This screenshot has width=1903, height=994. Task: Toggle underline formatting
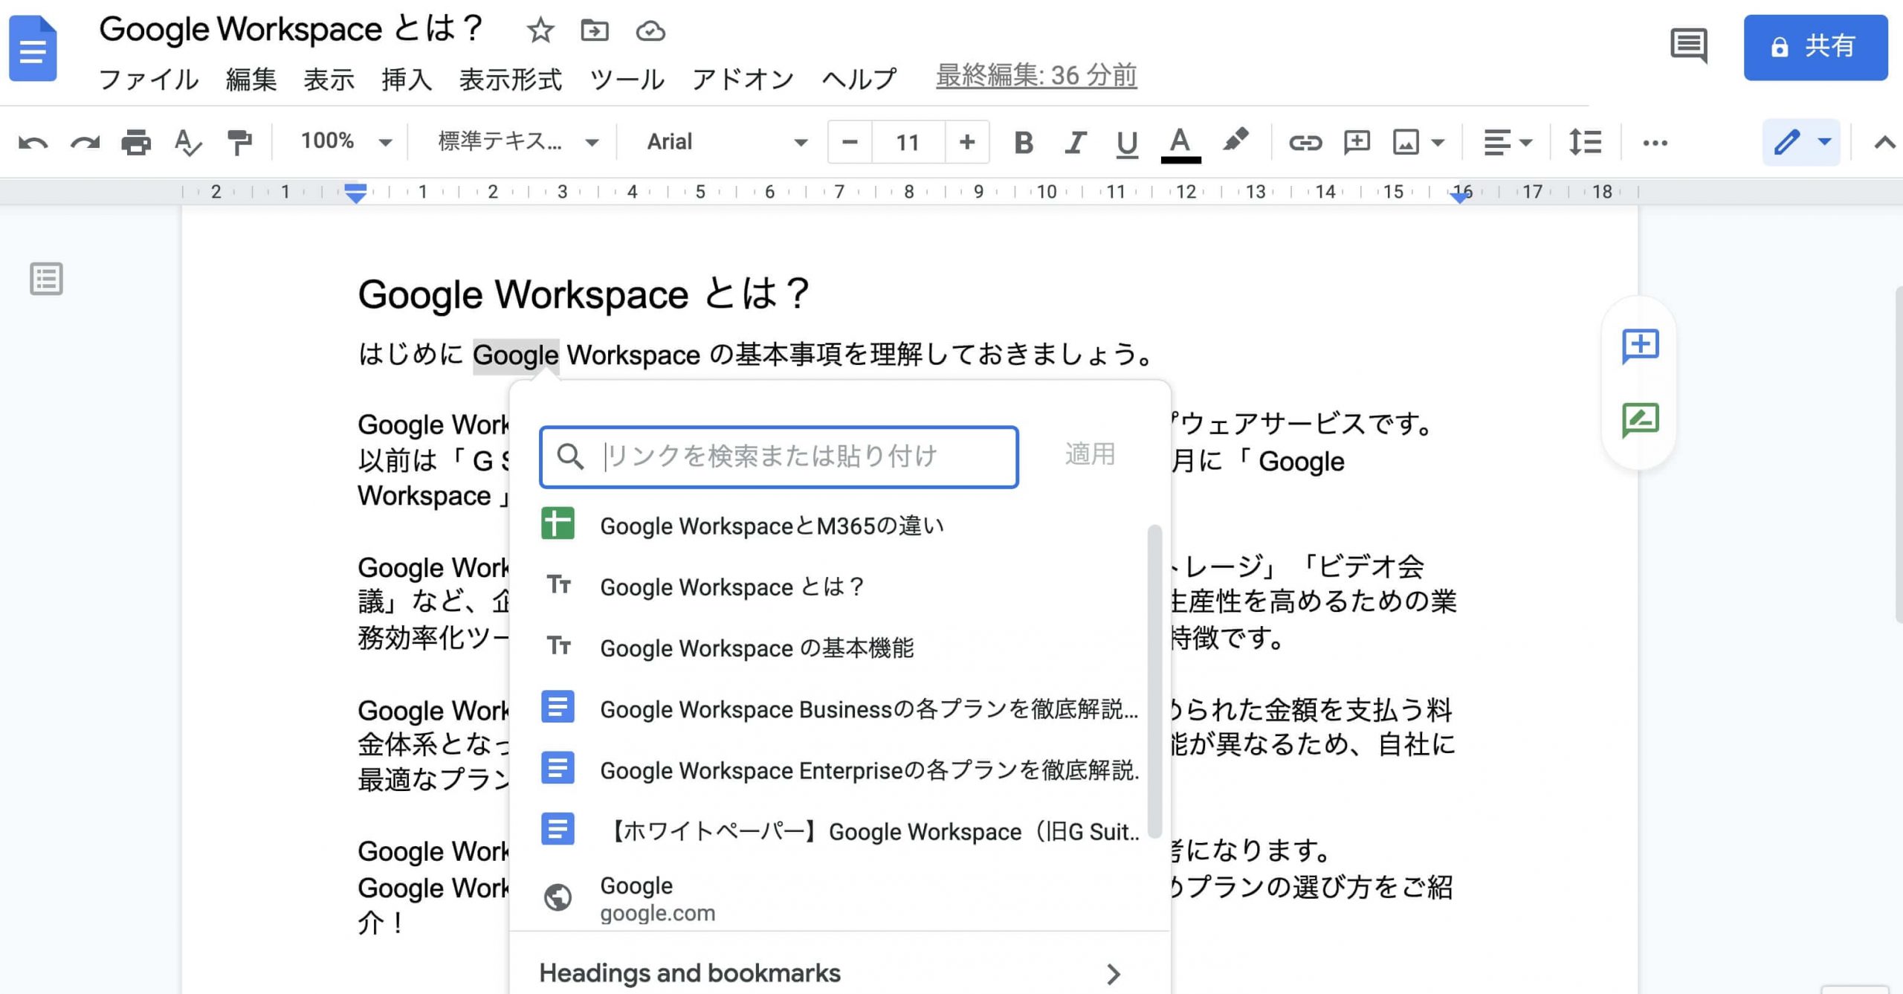pos(1127,143)
